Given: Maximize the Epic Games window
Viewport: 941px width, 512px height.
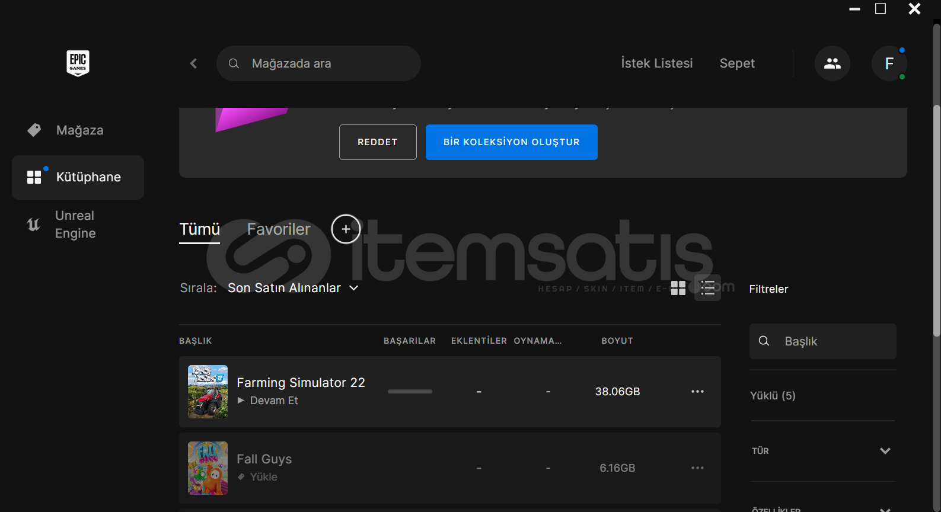Looking at the screenshot, I should pyautogui.click(x=881, y=9).
